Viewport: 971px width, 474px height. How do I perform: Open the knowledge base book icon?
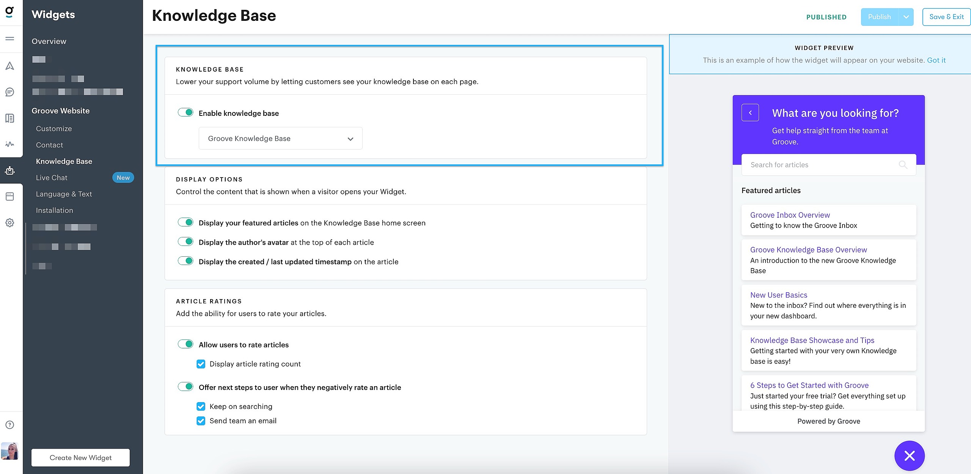tap(10, 118)
